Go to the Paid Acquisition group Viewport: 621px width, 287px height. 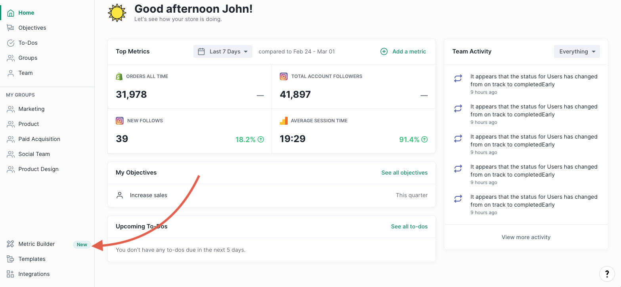[39, 139]
